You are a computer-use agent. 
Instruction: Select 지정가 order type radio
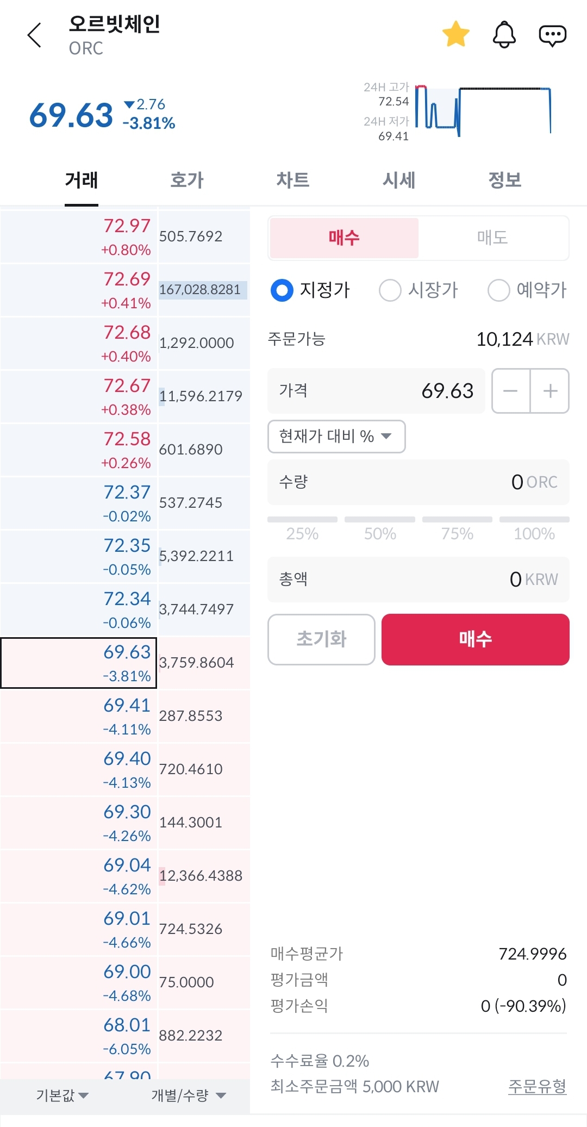pyautogui.click(x=282, y=290)
